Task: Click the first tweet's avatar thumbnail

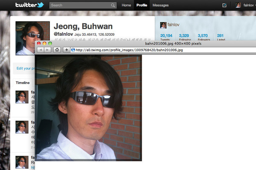Action: [22, 97]
